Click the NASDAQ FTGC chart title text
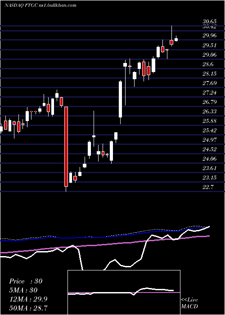Viewport: 225px width, 315px height. [40, 5]
